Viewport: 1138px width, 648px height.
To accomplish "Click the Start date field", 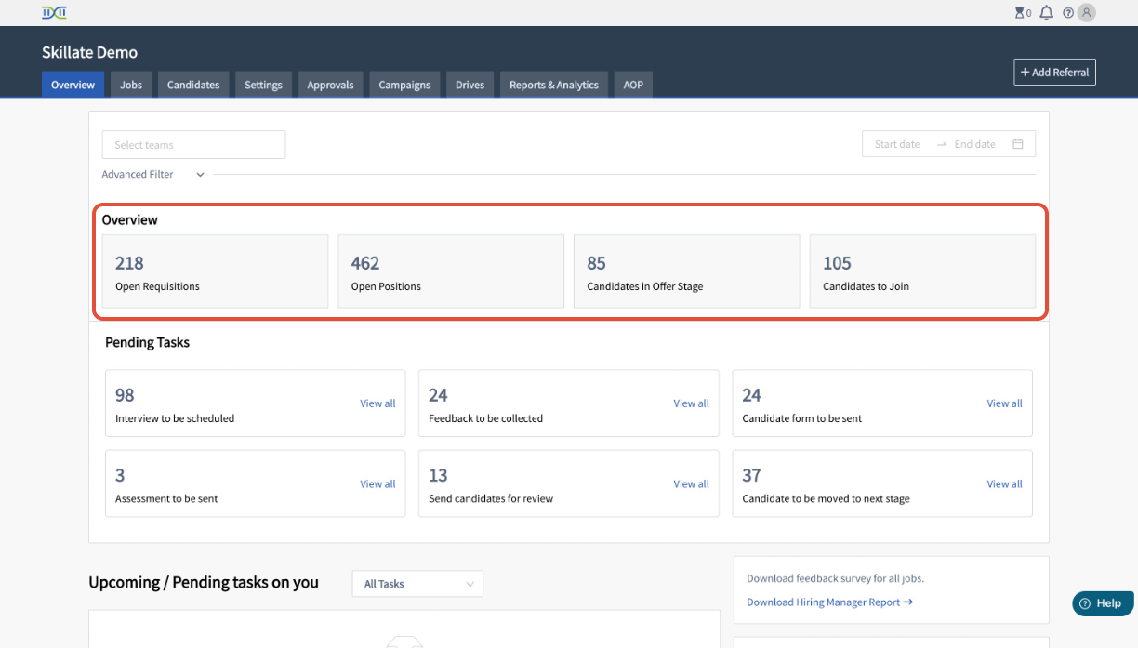I will 897,144.
